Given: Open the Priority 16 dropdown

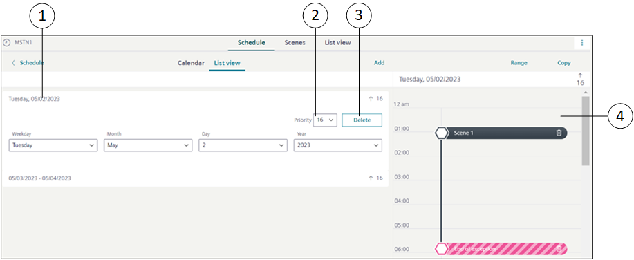Looking at the screenshot, I should [x=325, y=120].
